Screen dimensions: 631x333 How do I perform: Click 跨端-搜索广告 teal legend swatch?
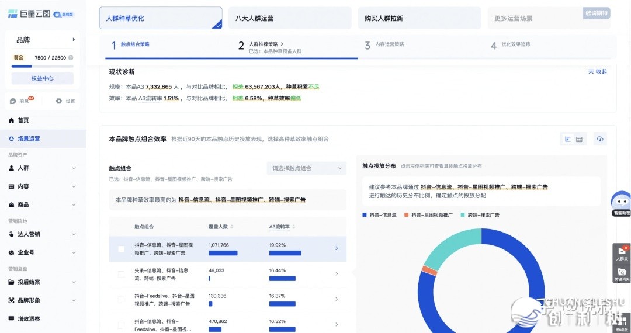[463, 215]
